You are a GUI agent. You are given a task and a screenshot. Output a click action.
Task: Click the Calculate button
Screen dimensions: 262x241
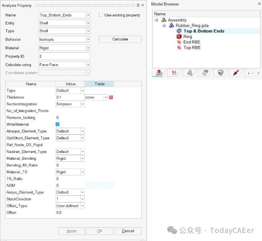click(x=120, y=39)
